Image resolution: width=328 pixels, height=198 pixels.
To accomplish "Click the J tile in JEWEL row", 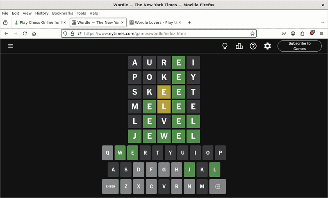I will tap(135, 136).
